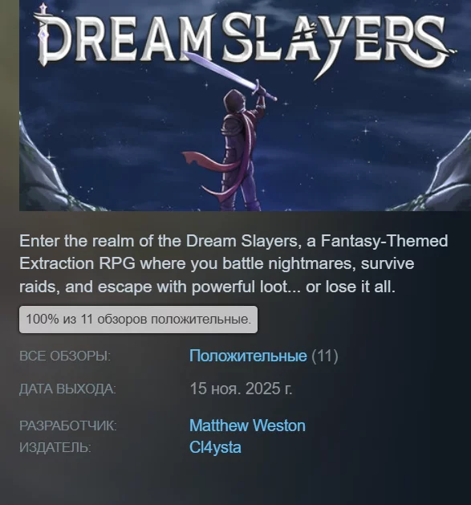The image size is (471, 505).
Task: Open the Cl4ysta publisher link
Action: tap(215, 447)
